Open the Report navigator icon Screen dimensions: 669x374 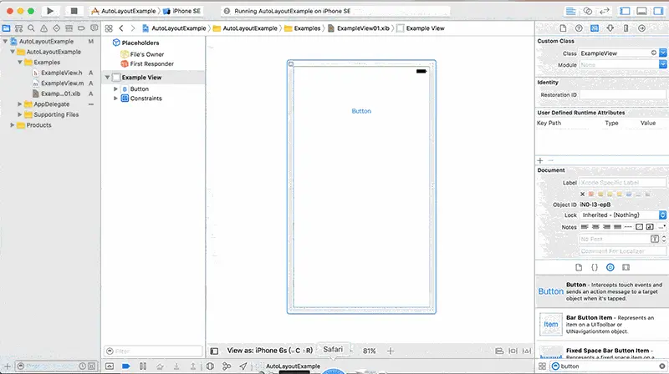pyautogui.click(x=94, y=28)
